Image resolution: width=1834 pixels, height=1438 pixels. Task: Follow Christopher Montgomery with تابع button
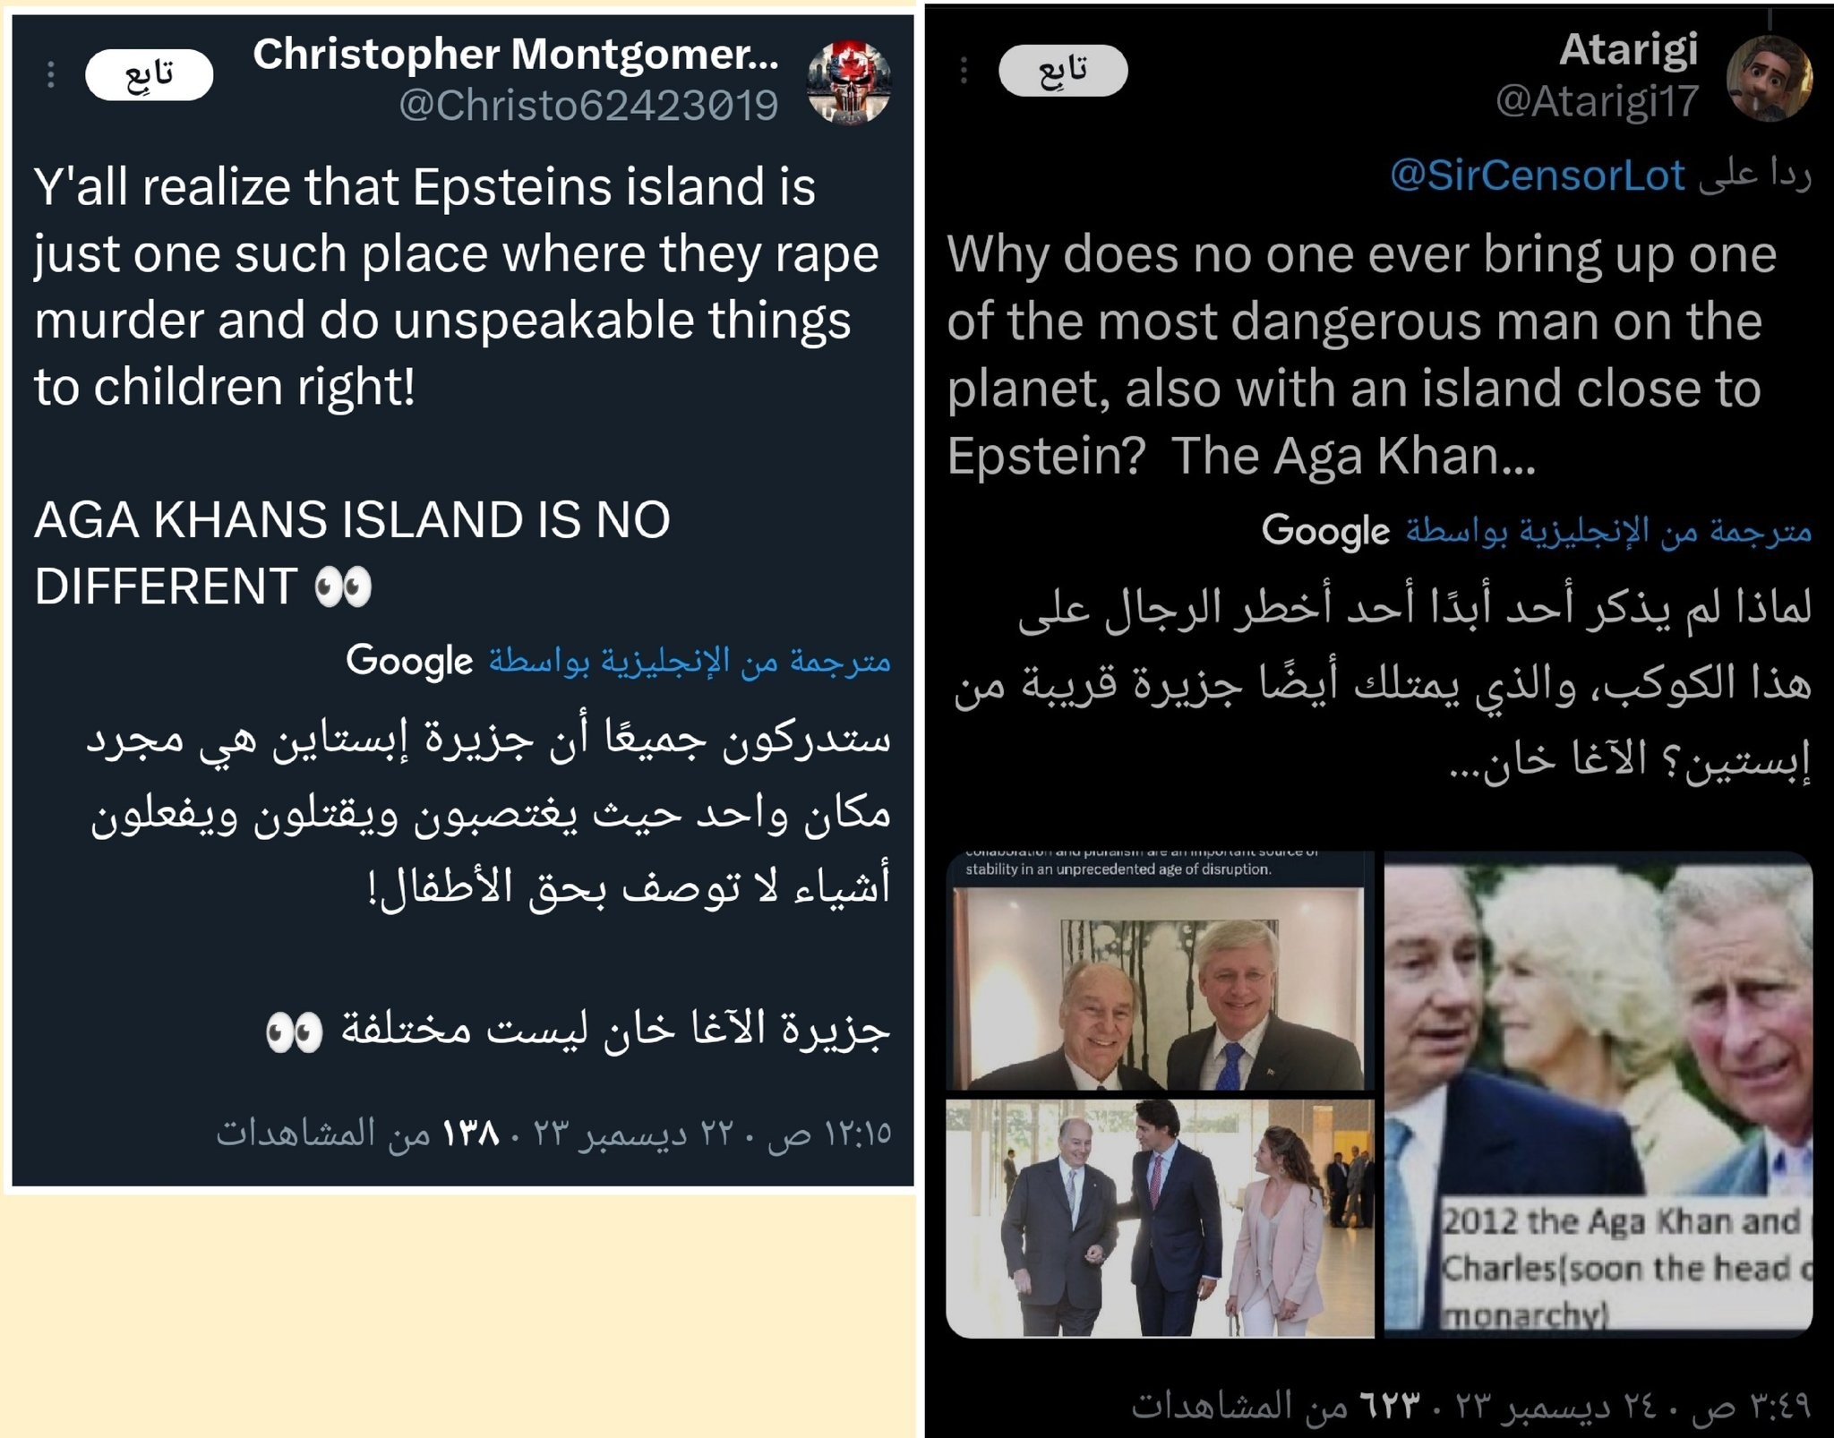click(150, 74)
